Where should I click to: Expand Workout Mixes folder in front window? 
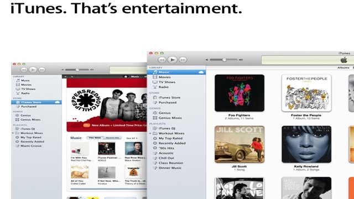coord(150,133)
